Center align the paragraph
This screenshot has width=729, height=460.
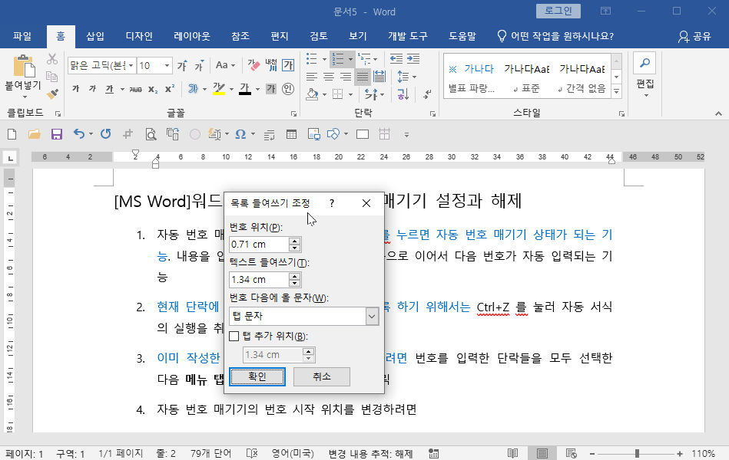click(x=329, y=77)
